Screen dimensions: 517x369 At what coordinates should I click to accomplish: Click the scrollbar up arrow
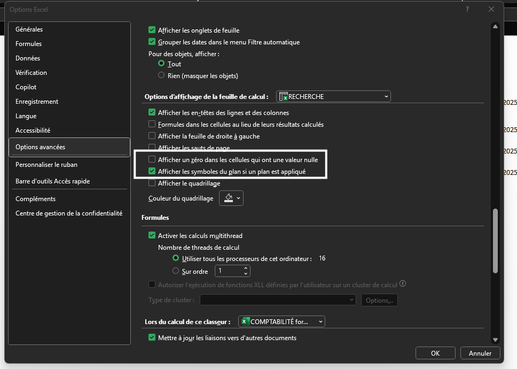(x=495, y=26)
